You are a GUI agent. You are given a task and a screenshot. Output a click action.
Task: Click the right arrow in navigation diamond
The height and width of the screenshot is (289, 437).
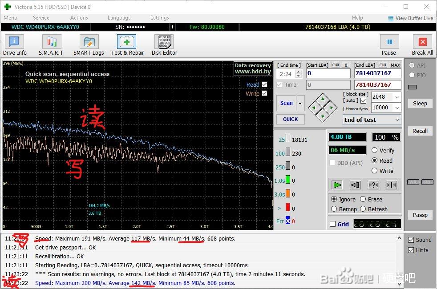tap(332, 108)
